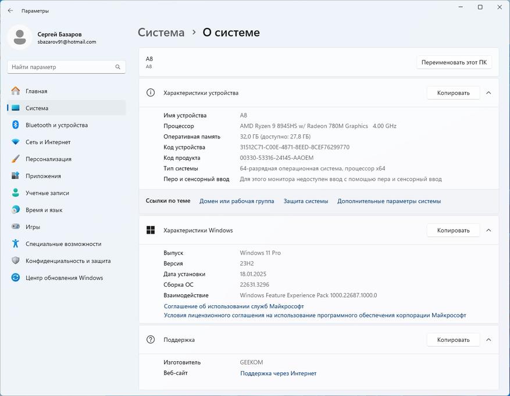Click the Приложения icon in the sidebar

click(x=16, y=176)
